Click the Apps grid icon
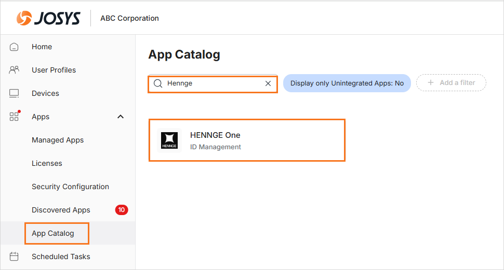The width and height of the screenshot is (504, 270). click(x=14, y=117)
